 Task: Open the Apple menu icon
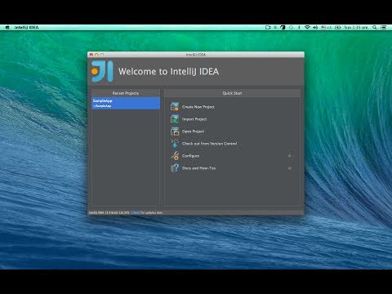(x=7, y=28)
